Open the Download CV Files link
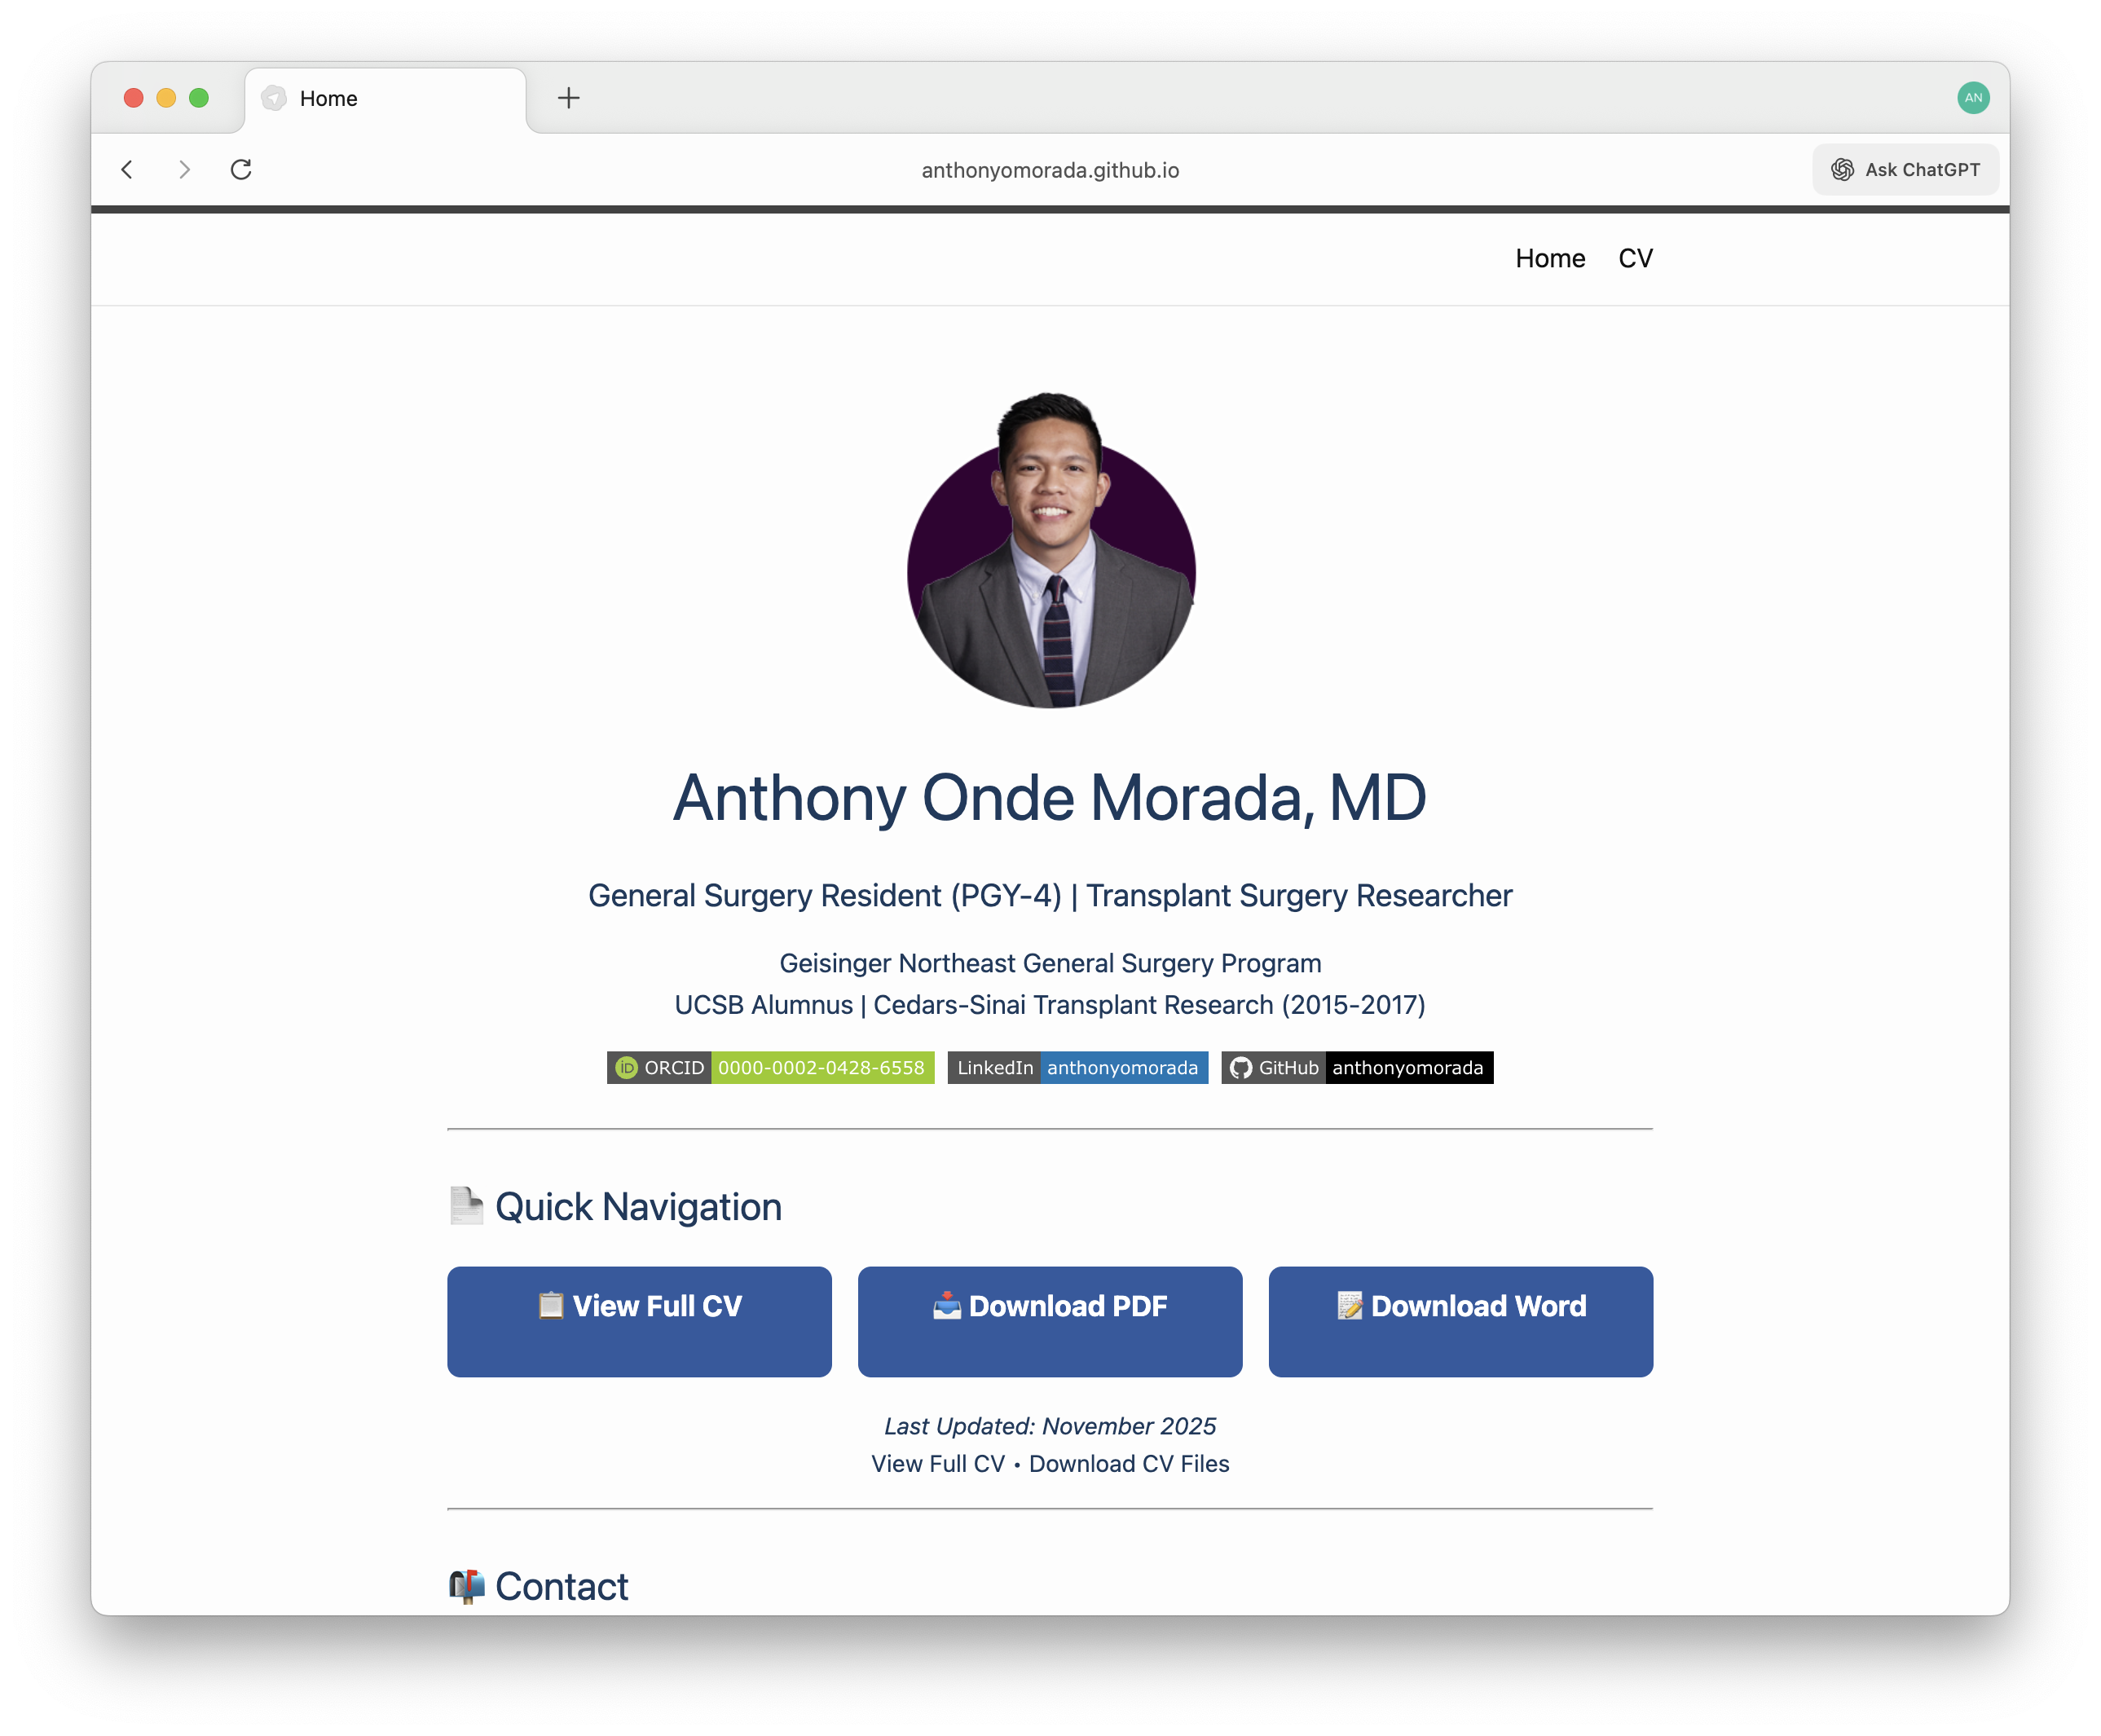Image resolution: width=2101 pixels, height=1736 pixels. [x=1129, y=1463]
